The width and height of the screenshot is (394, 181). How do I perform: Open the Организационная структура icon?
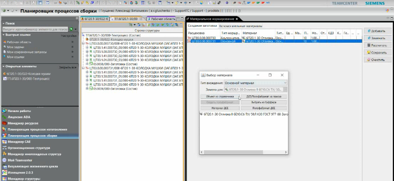point(4,148)
